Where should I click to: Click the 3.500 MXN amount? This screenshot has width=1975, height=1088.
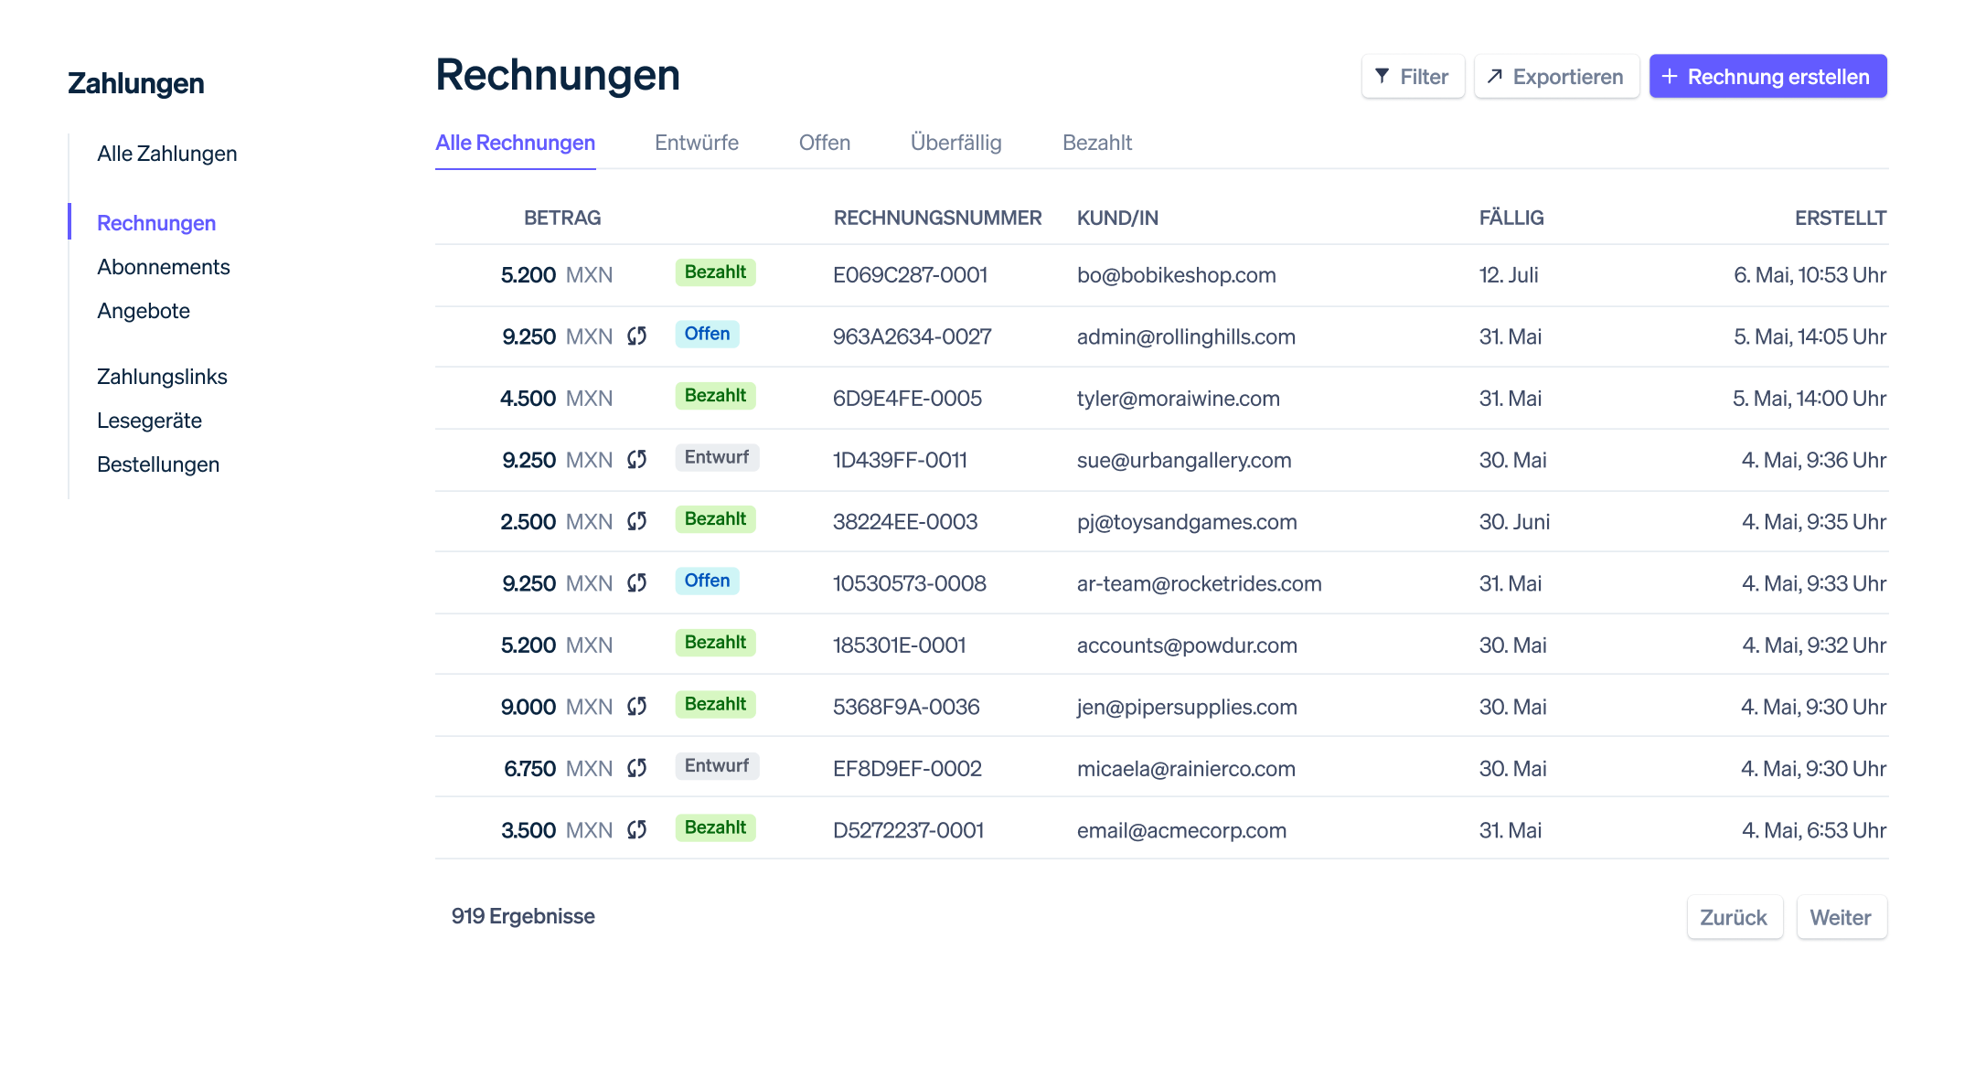click(557, 830)
